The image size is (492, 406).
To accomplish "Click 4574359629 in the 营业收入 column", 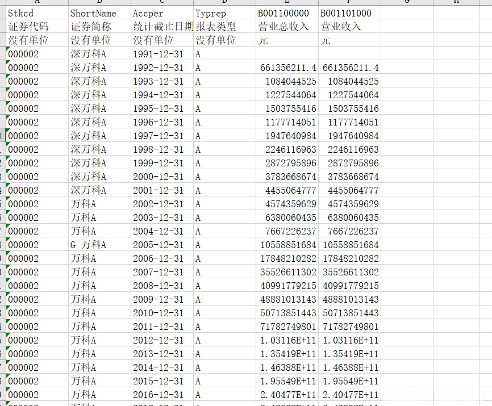I will pyautogui.click(x=349, y=204).
